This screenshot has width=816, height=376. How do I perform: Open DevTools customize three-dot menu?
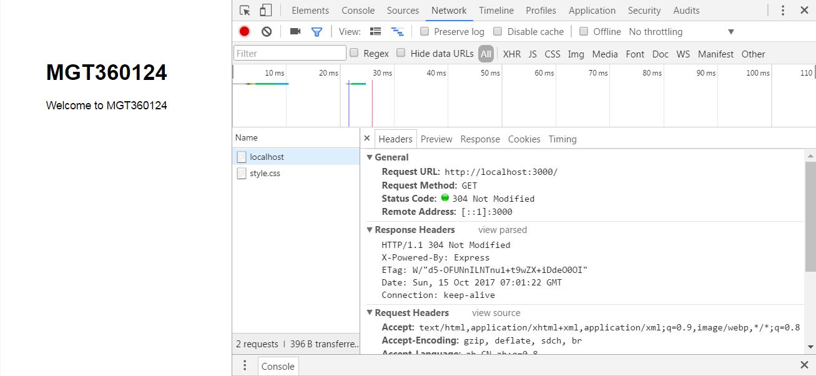783,11
